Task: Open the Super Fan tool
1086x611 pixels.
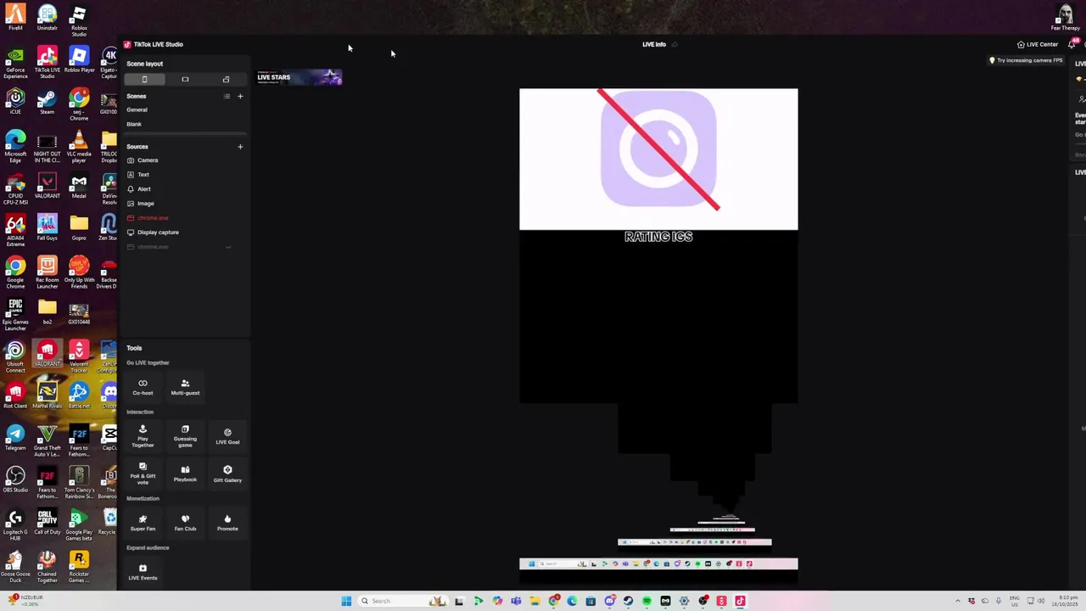Action: point(143,523)
